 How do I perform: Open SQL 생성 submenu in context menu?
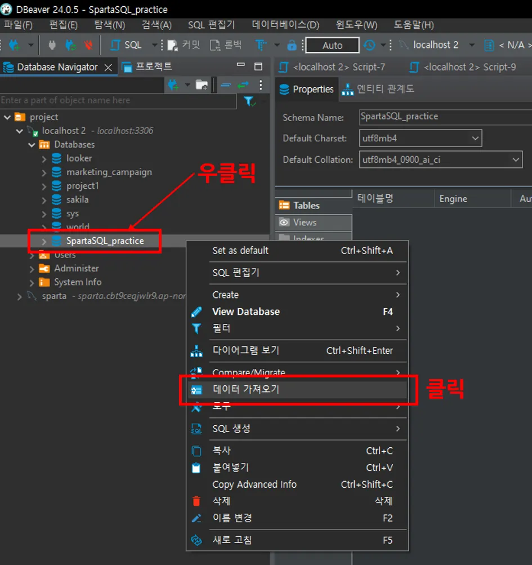[297, 429]
